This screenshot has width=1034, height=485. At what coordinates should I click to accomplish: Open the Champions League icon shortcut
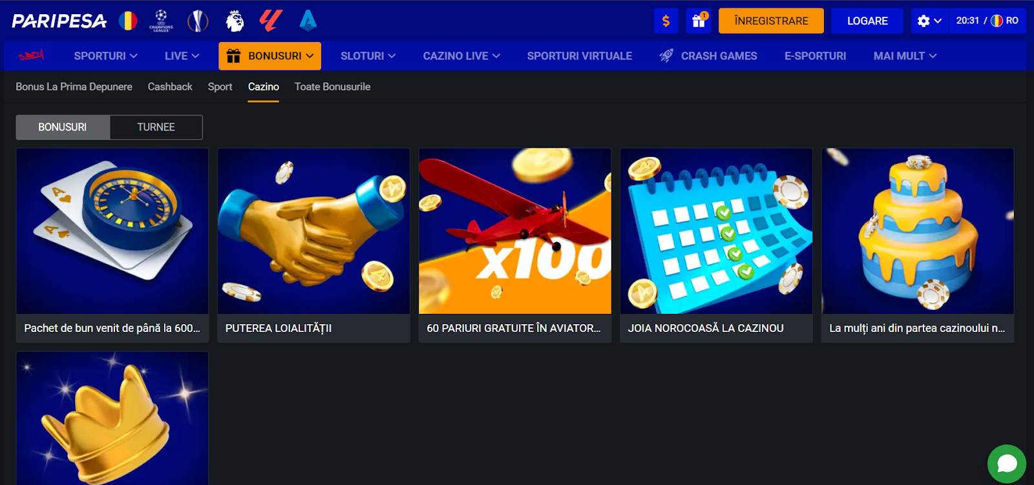(161, 21)
